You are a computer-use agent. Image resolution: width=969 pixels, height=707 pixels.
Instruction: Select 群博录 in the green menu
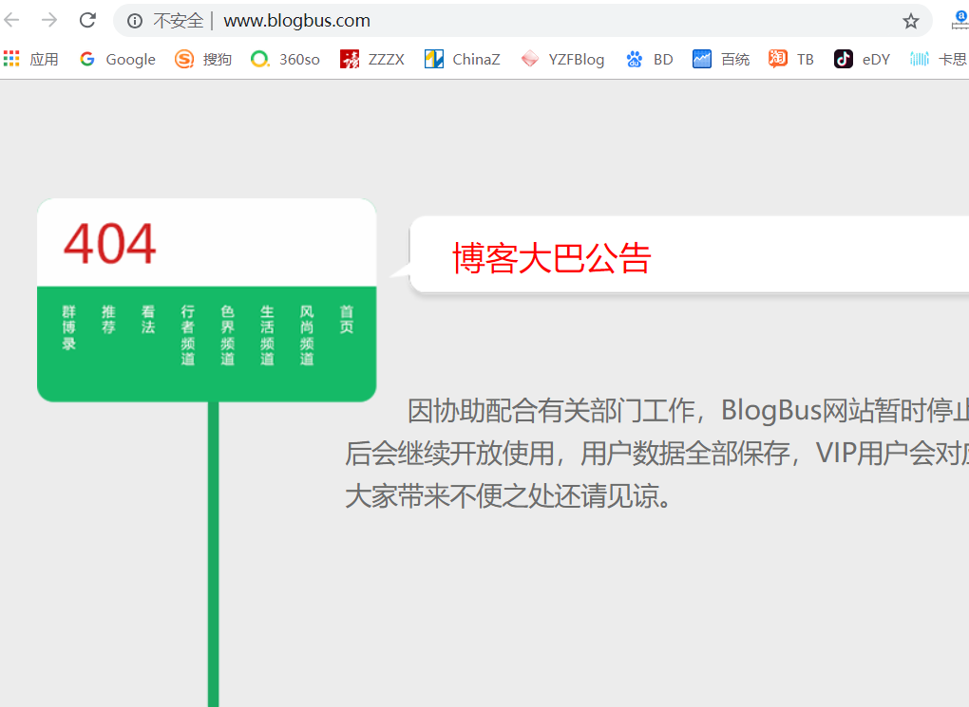tap(69, 327)
